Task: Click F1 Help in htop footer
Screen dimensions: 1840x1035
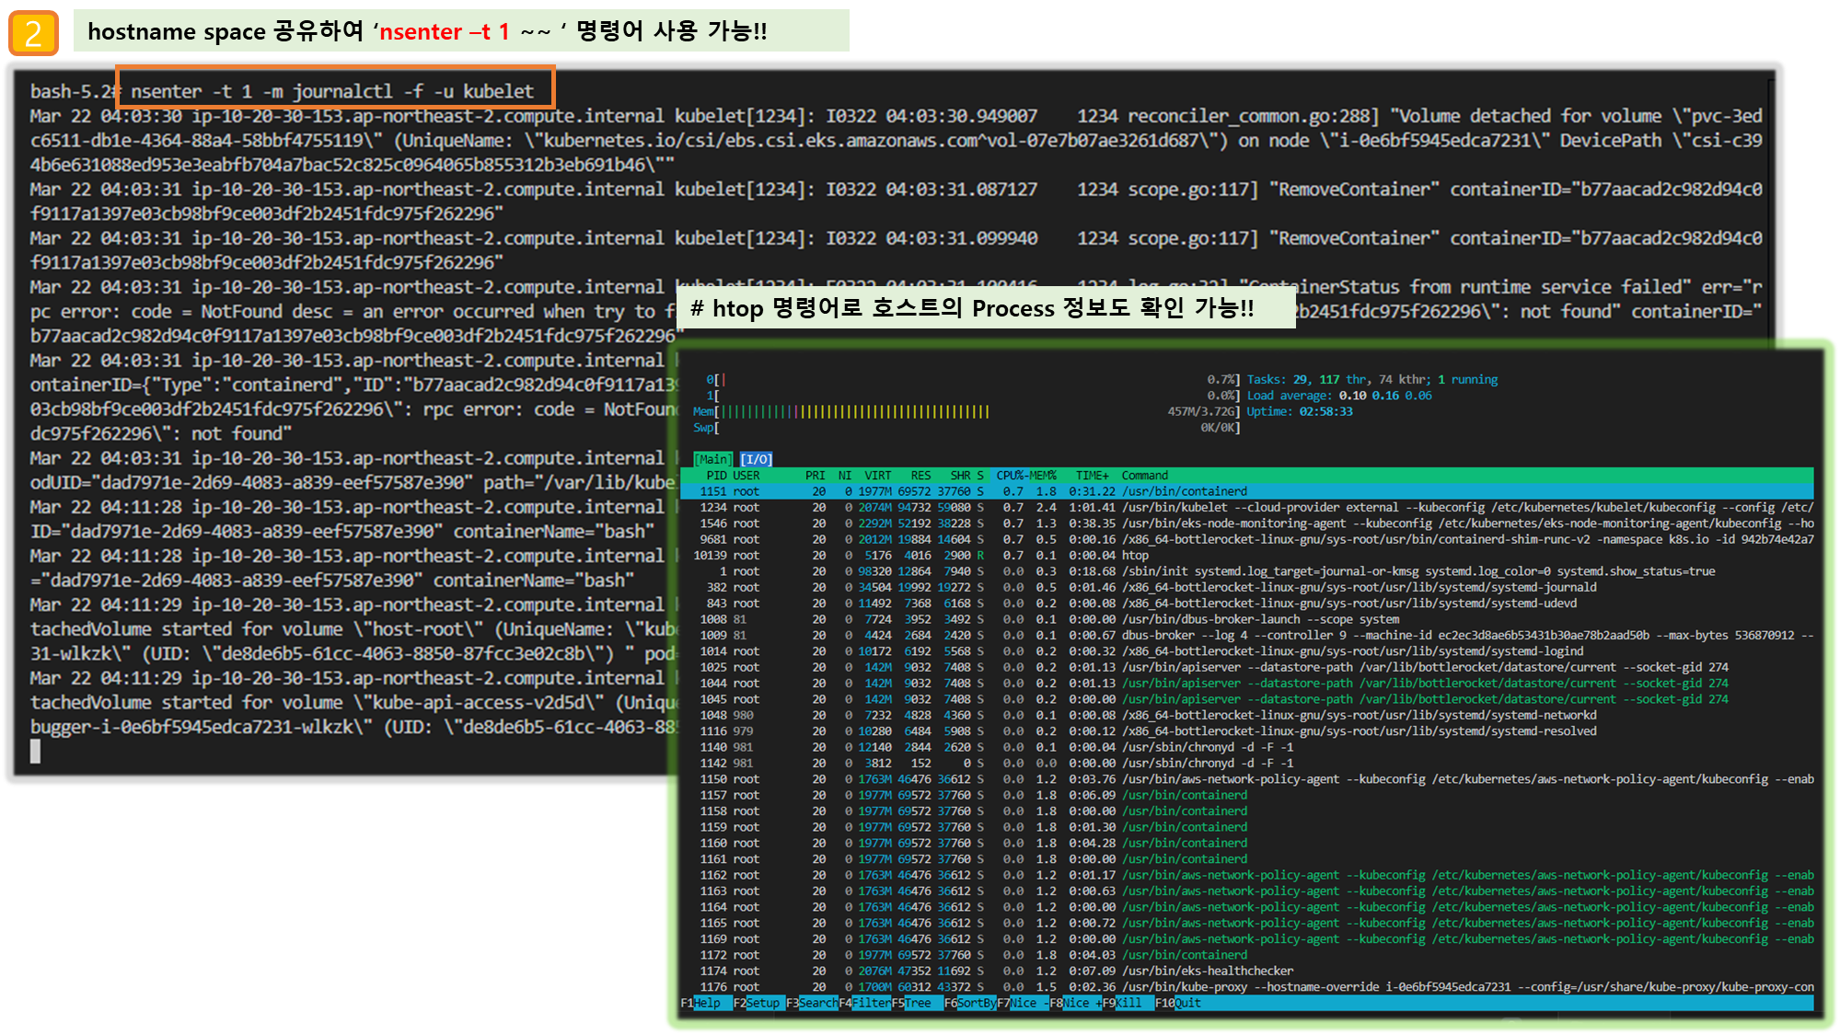Action: coord(706,1003)
